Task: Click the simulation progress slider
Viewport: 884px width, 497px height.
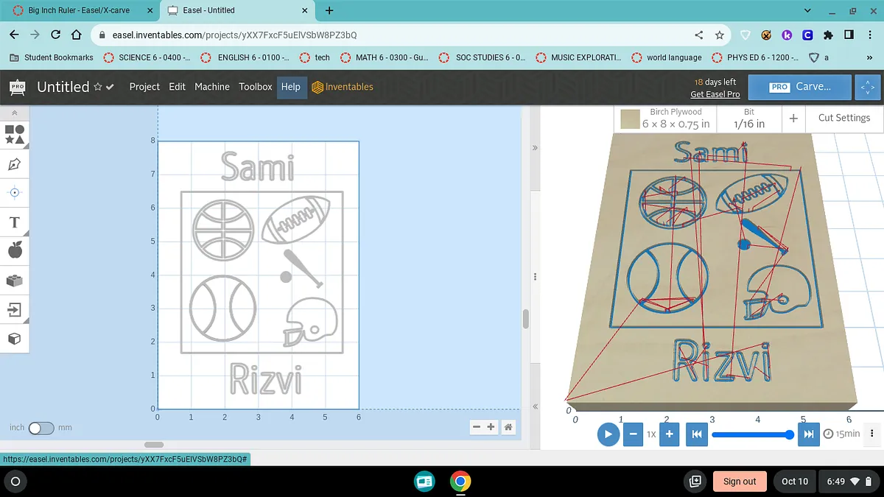Action: coord(751,434)
